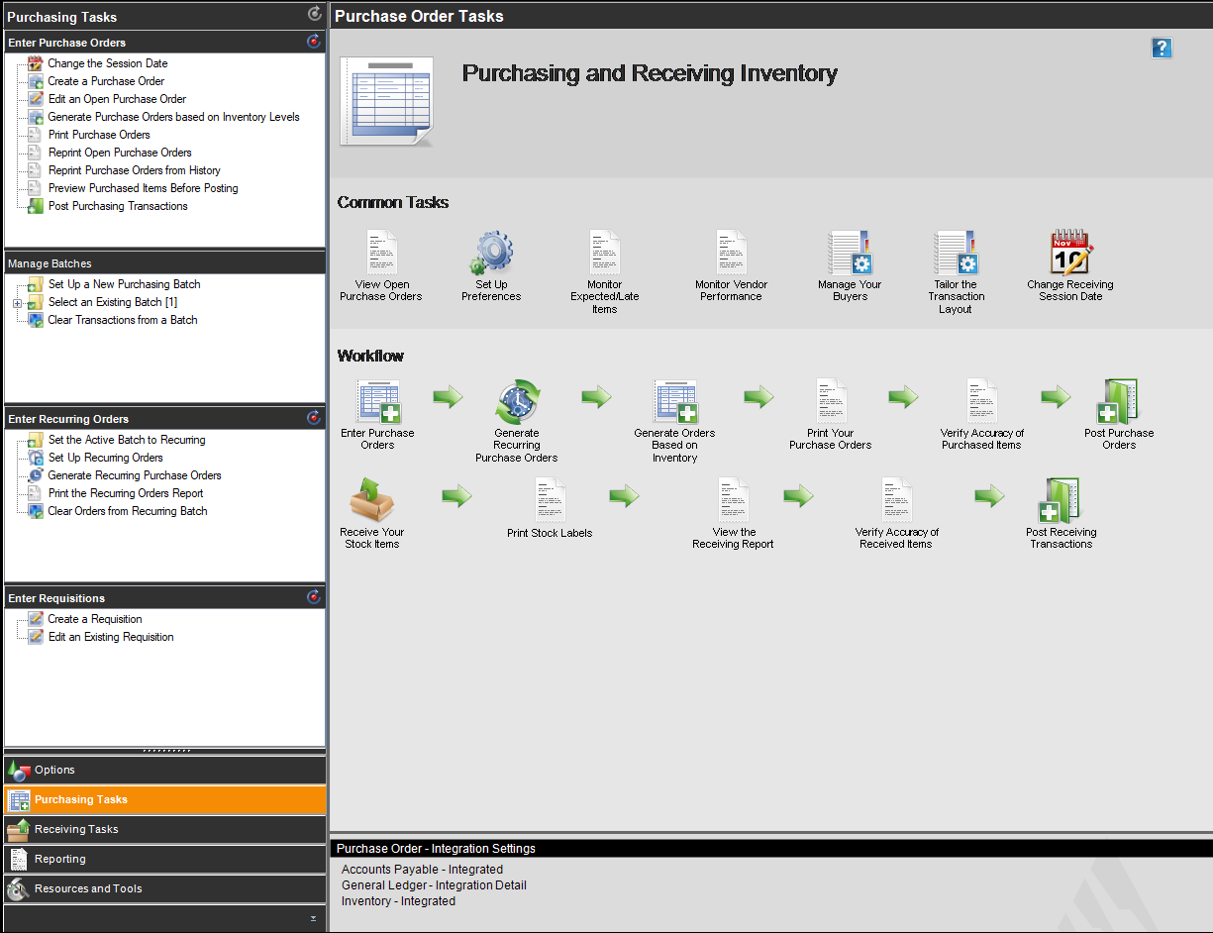This screenshot has width=1213, height=933.
Task: Select Print Purchase Orders task
Action: click(99, 135)
